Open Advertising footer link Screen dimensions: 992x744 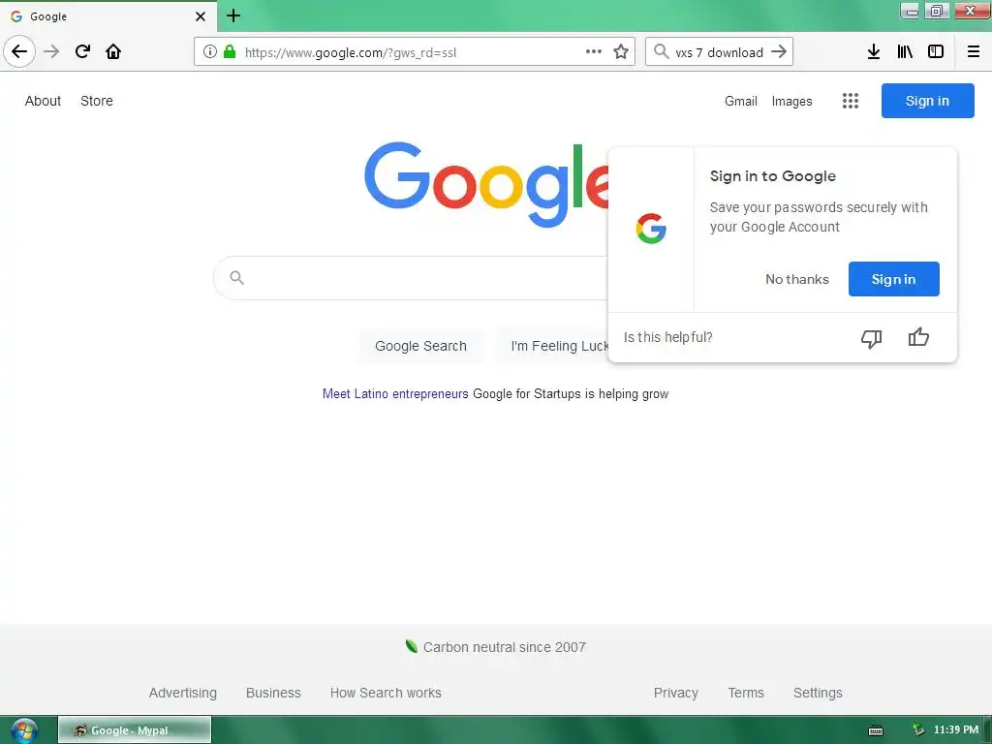coord(183,693)
